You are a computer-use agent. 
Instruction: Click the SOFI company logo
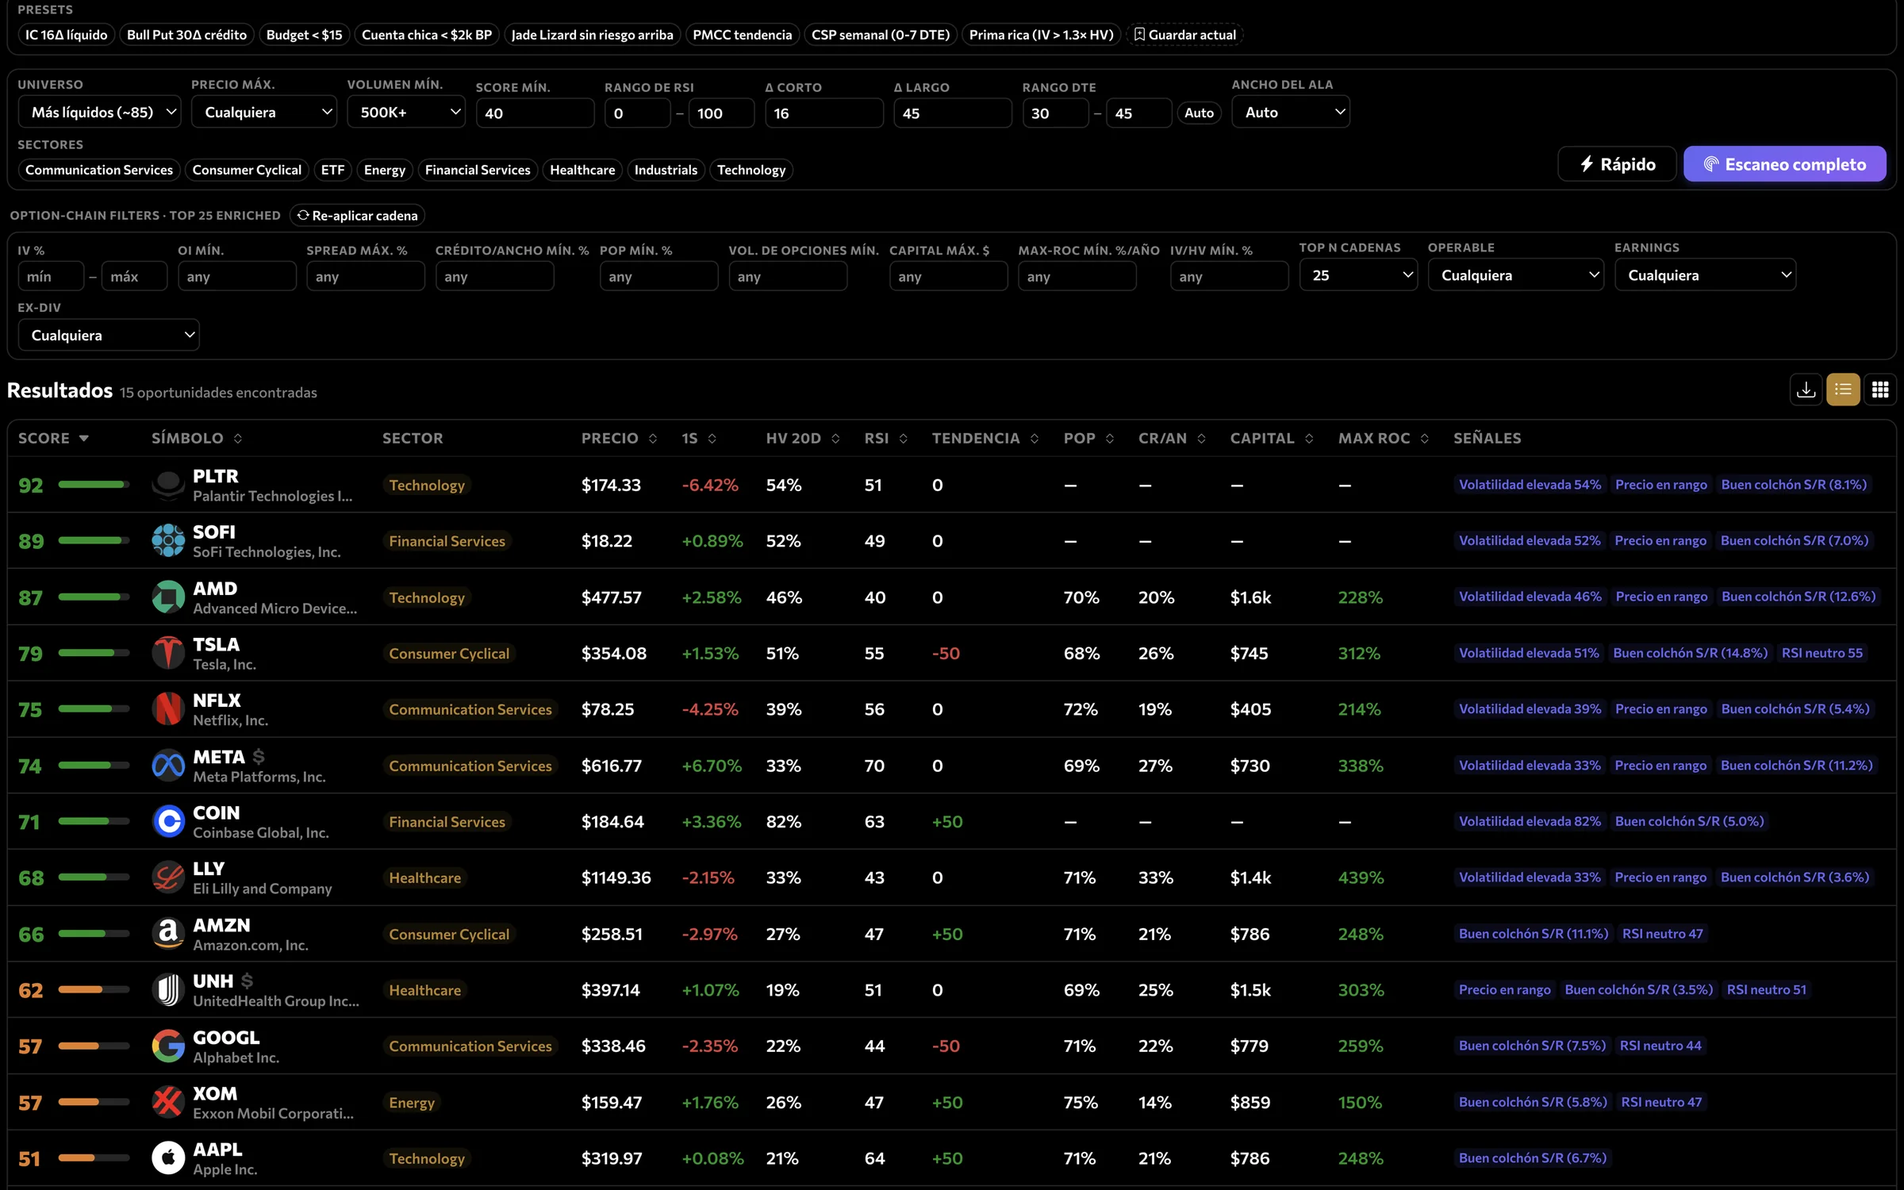[x=168, y=541]
